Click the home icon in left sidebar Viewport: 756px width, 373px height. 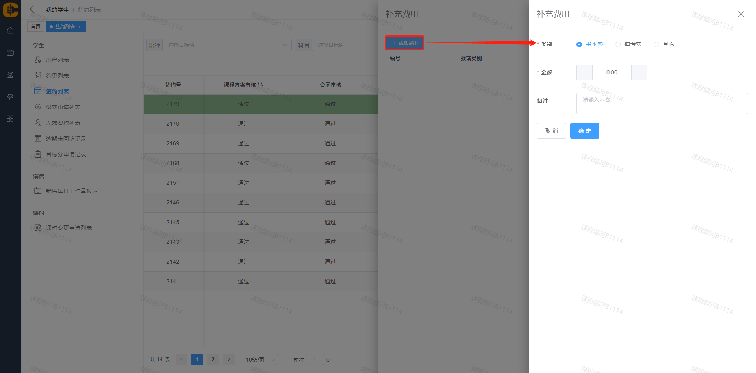point(10,31)
